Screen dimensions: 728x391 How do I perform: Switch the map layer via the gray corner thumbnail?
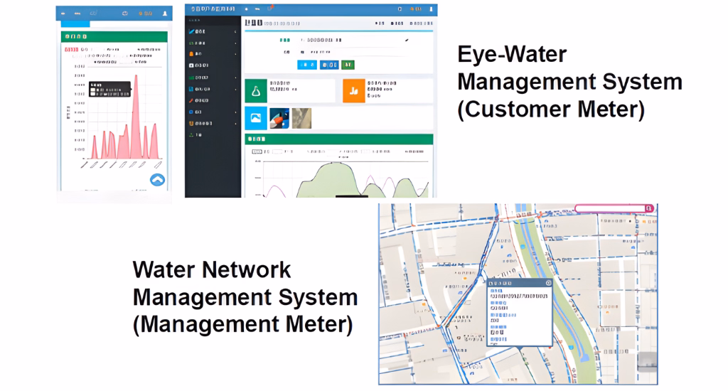648,361
